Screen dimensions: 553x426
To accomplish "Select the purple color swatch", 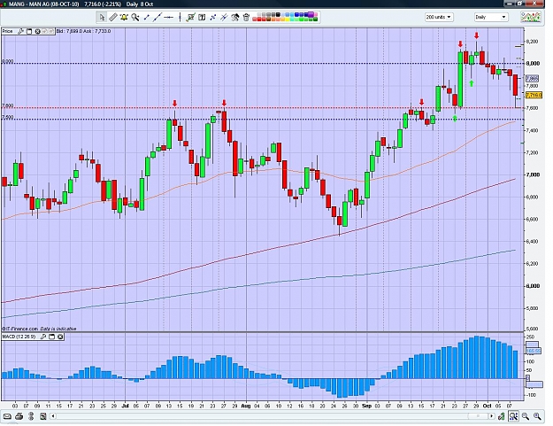I will point(311,14).
